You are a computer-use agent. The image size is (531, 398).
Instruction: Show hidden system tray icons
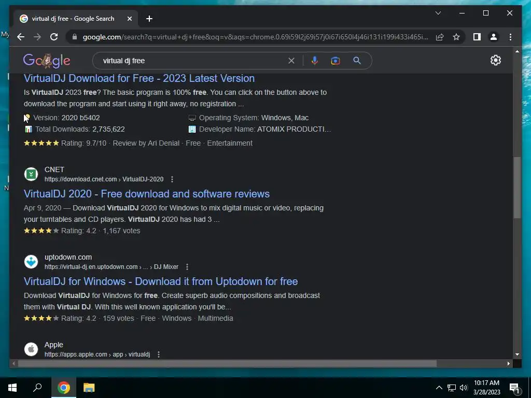tap(439, 388)
